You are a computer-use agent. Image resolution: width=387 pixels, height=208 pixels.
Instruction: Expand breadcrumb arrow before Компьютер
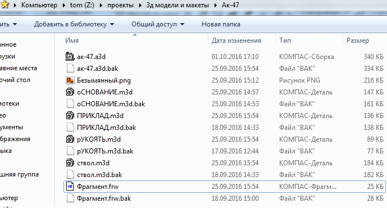tap(15, 5)
